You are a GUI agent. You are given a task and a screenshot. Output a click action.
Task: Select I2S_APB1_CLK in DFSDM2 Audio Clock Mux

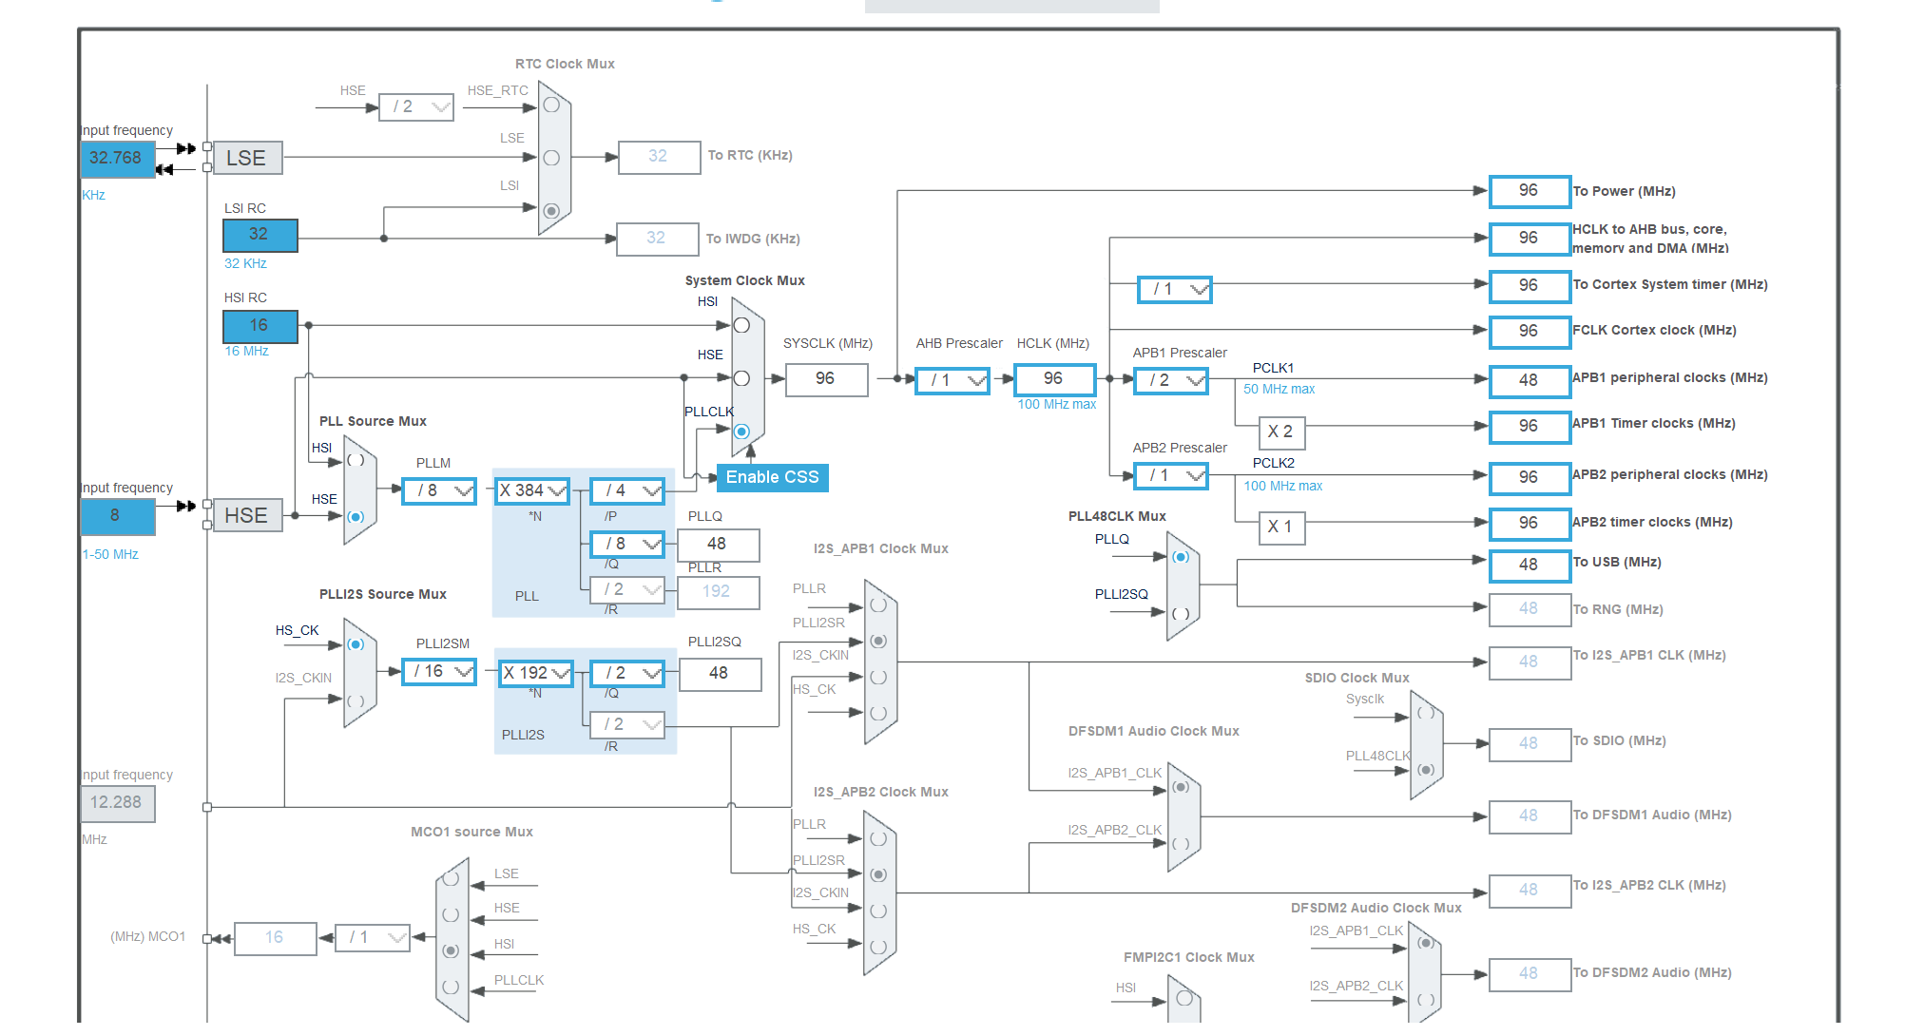[1426, 943]
